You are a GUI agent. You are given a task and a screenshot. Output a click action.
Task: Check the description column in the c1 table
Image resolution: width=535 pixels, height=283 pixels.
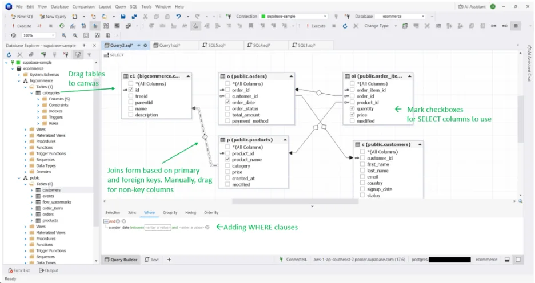tap(131, 115)
